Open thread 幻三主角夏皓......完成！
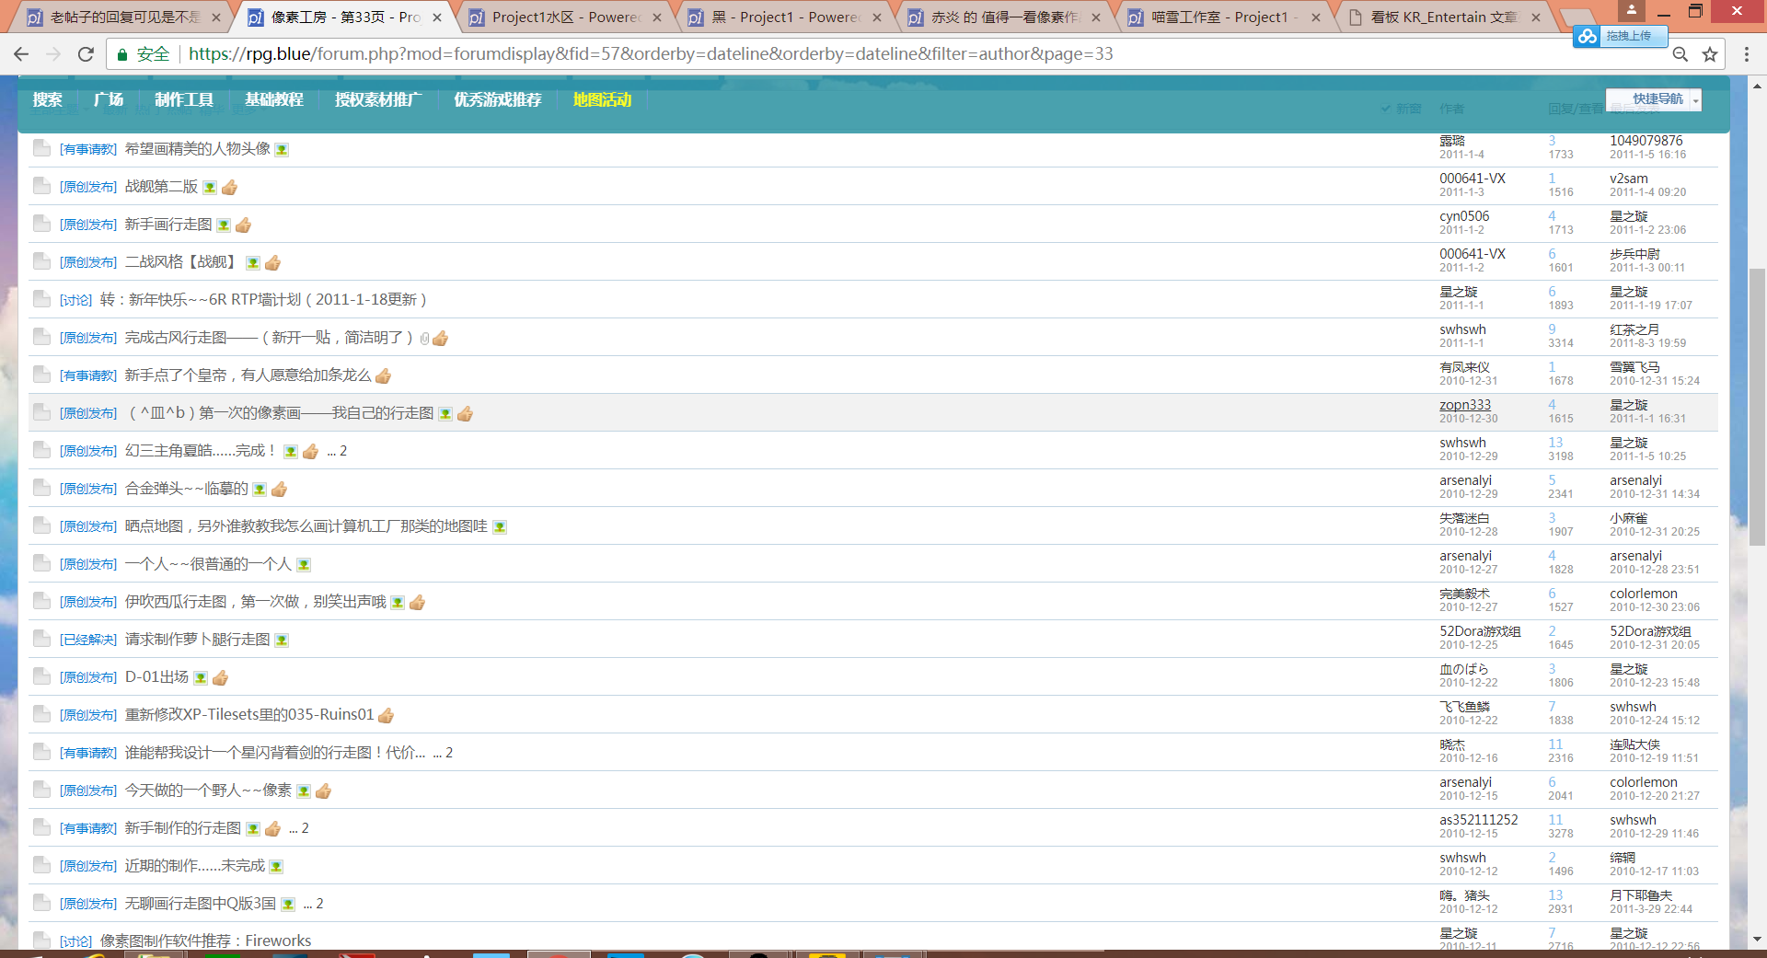The width and height of the screenshot is (1767, 958). click(x=200, y=451)
